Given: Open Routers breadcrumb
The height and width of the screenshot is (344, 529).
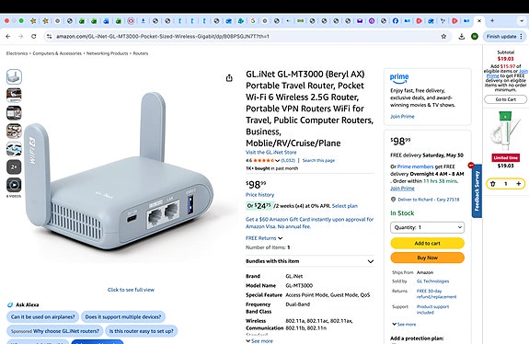Looking at the screenshot, I should 141,53.
